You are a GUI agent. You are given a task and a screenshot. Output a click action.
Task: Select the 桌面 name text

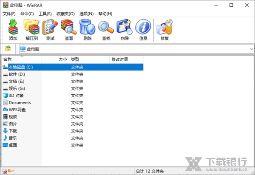pos(13,145)
